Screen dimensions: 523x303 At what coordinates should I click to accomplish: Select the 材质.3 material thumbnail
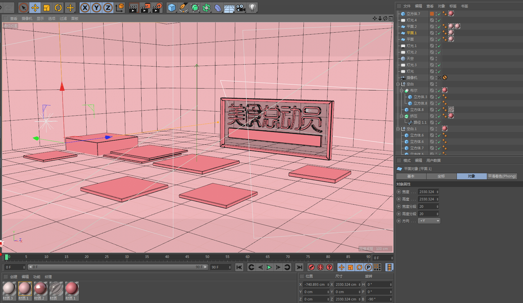9,291
